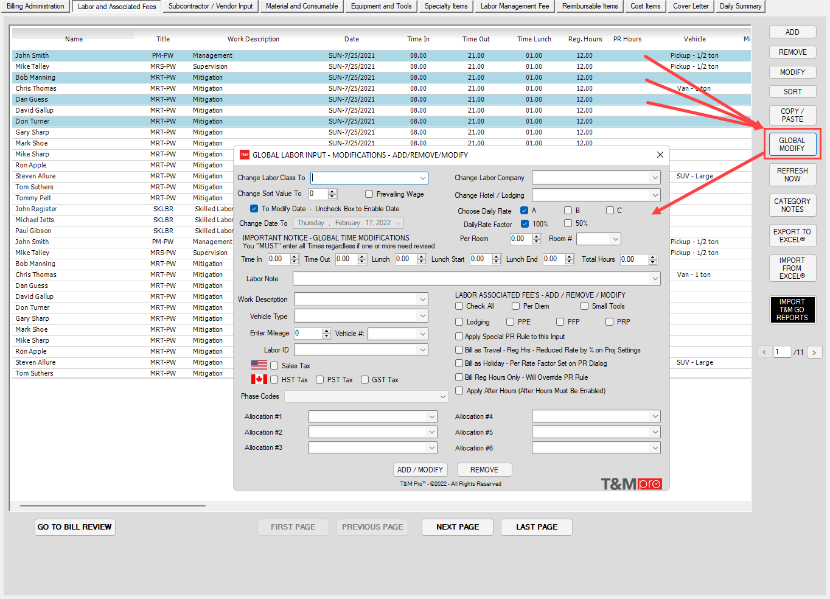
Task: Enable the Prevailing Wage checkbox
Action: pos(369,194)
